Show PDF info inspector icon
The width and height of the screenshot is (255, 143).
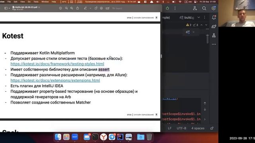[61, 8]
